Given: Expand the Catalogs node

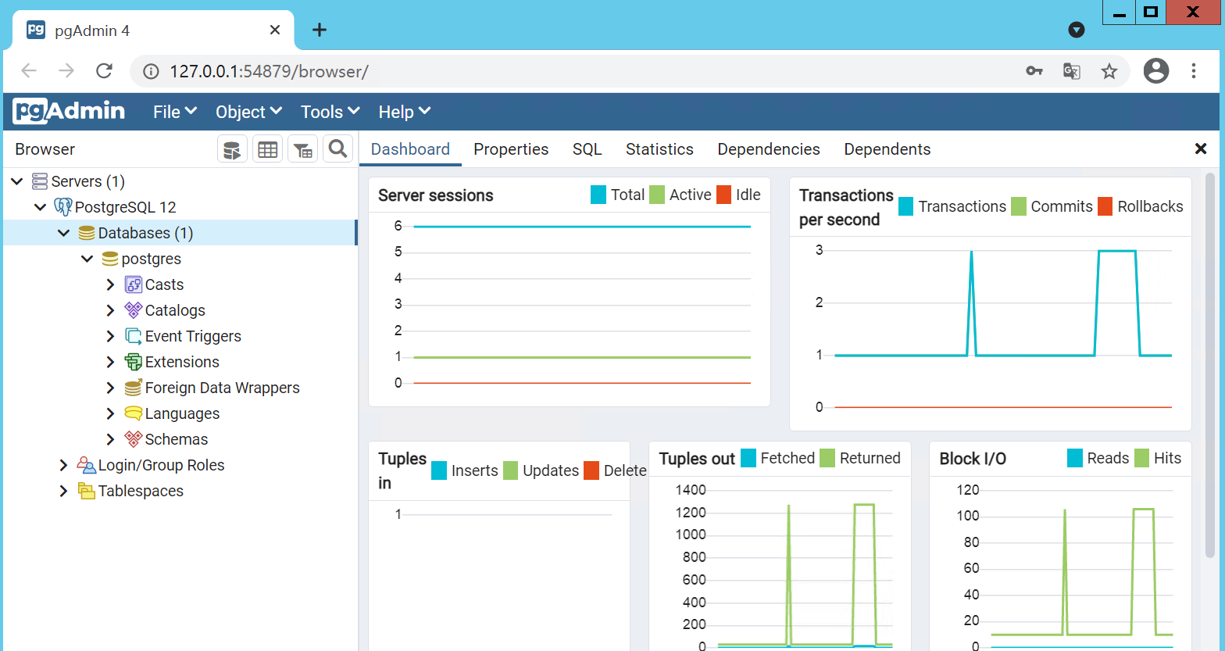Looking at the screenshot, I should coord(111,310).
